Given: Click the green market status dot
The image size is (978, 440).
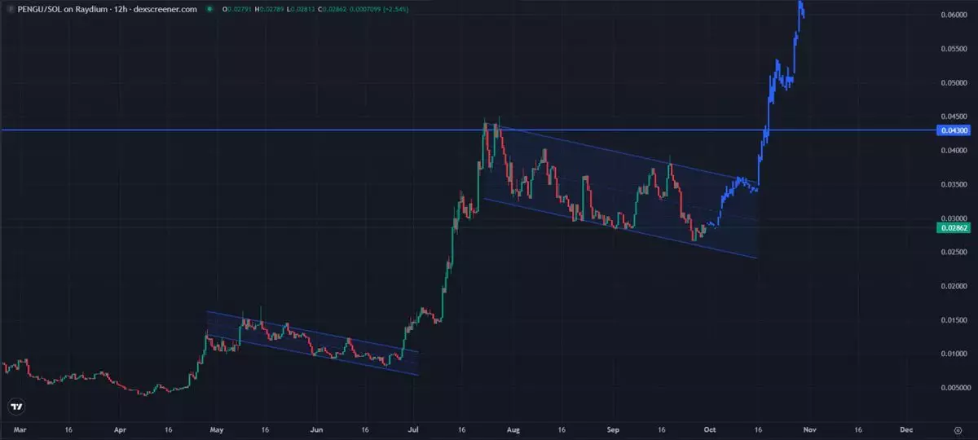Looking at the screenshot, I should (x=209, y=9).
